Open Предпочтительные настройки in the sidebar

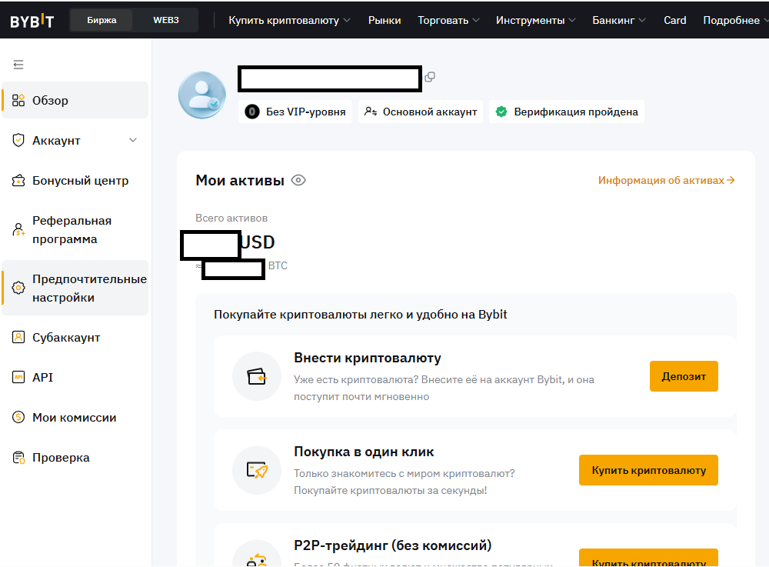(x=75, y=288)
